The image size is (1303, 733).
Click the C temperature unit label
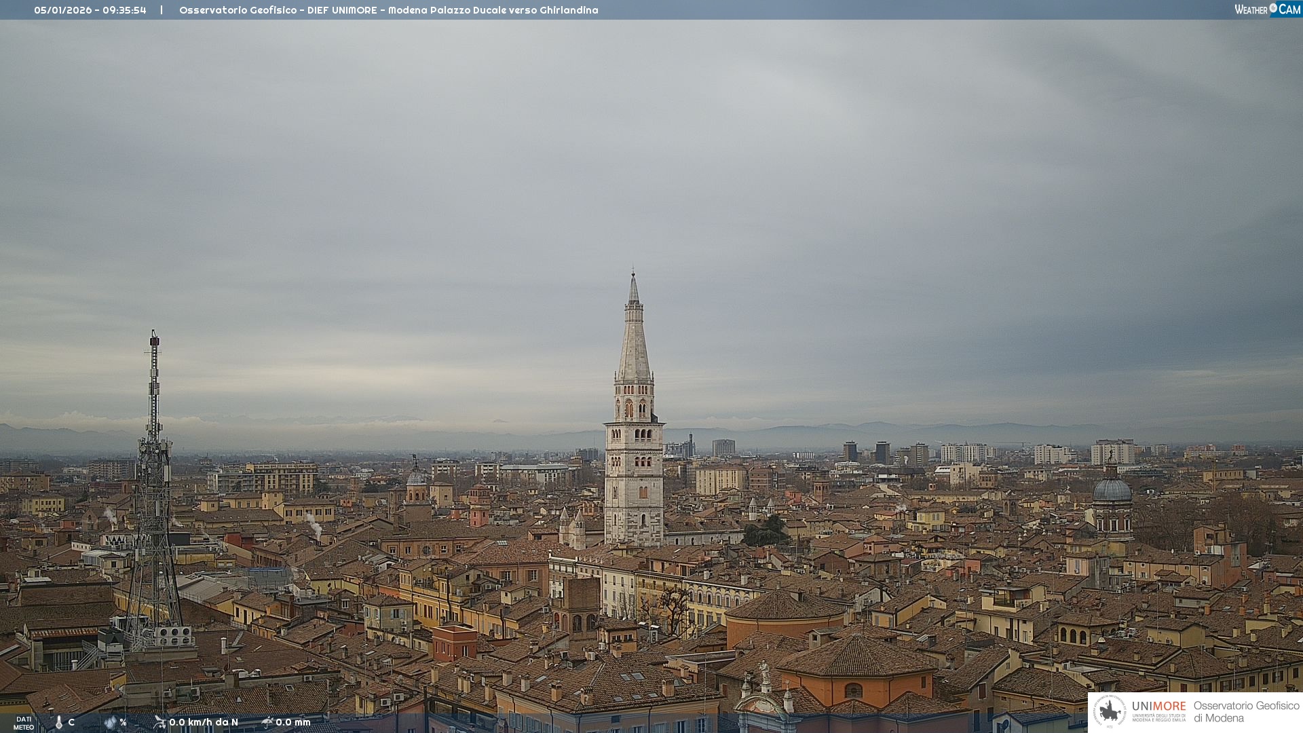point(71,722)
